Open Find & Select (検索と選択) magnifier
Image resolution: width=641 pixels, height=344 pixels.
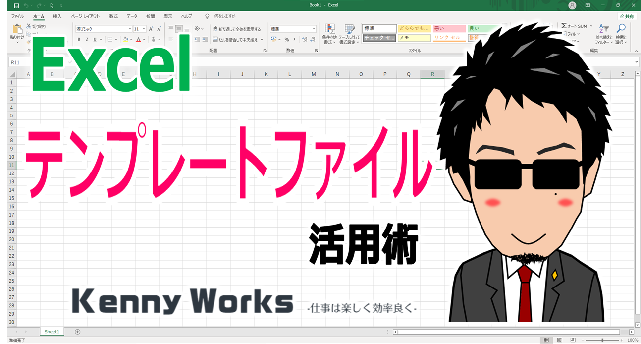[x=621, y=30]
